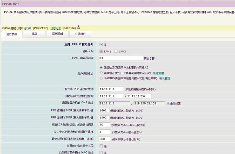
Task: Select the no-authentication radio option
Action: point(101,67)
